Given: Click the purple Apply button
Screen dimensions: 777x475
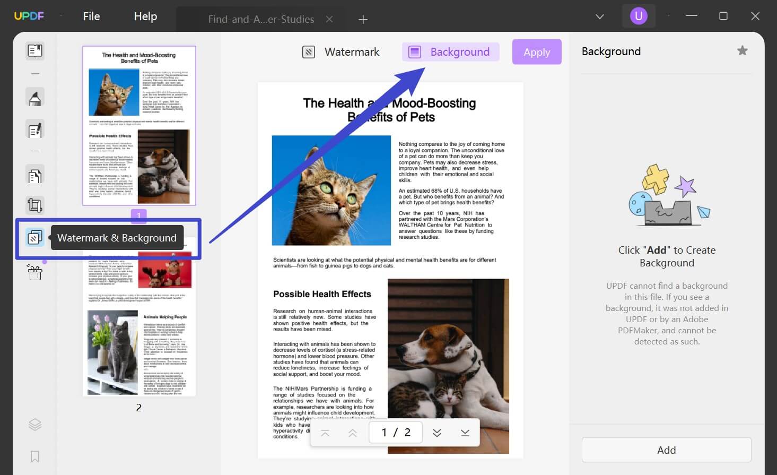Looking at the screenshot, I should pyautogui.click(x=537, y=52).
